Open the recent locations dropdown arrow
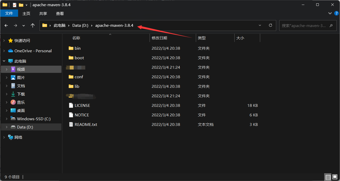The height and width of the screenshot is (181, 340). click(24, 26)
